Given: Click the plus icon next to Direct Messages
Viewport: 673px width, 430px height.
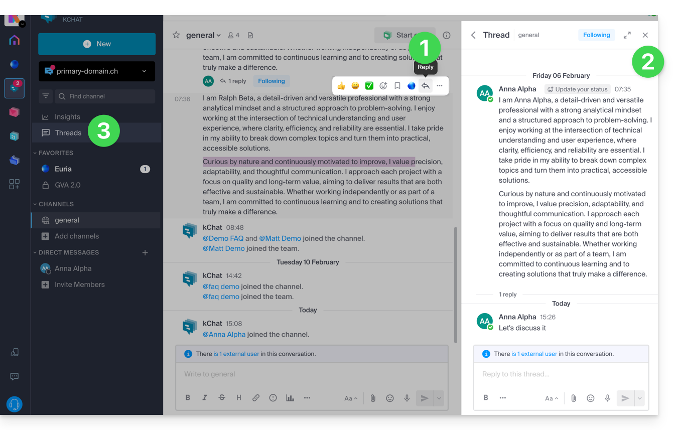Looking at the screenshot, I should pyautogui.click(x=145, y=253).
